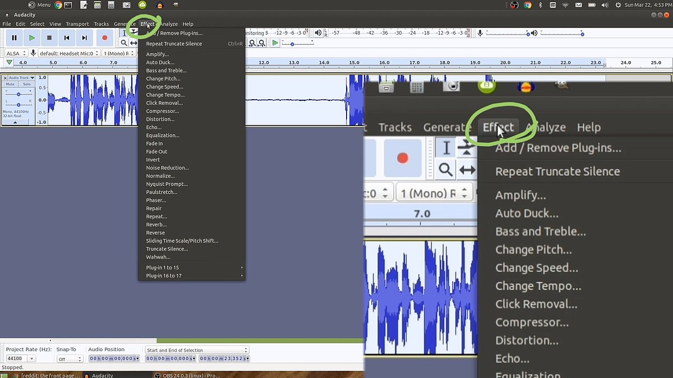Skip to start of the track
The height and width of the screenshot is (378, 673).
click(x=67, y=38)
